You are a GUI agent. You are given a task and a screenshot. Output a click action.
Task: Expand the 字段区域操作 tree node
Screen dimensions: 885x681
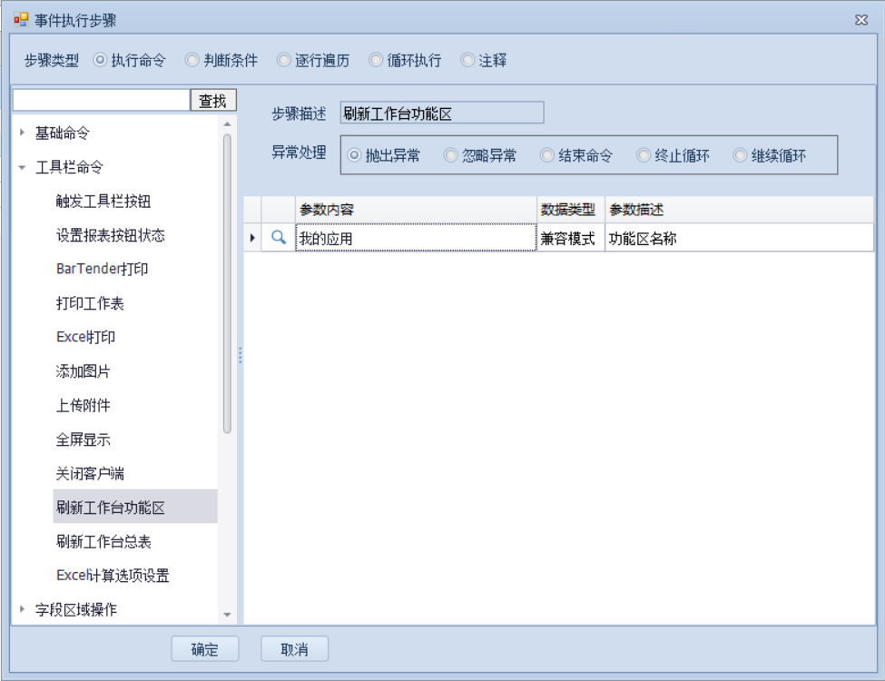point(22,609)
